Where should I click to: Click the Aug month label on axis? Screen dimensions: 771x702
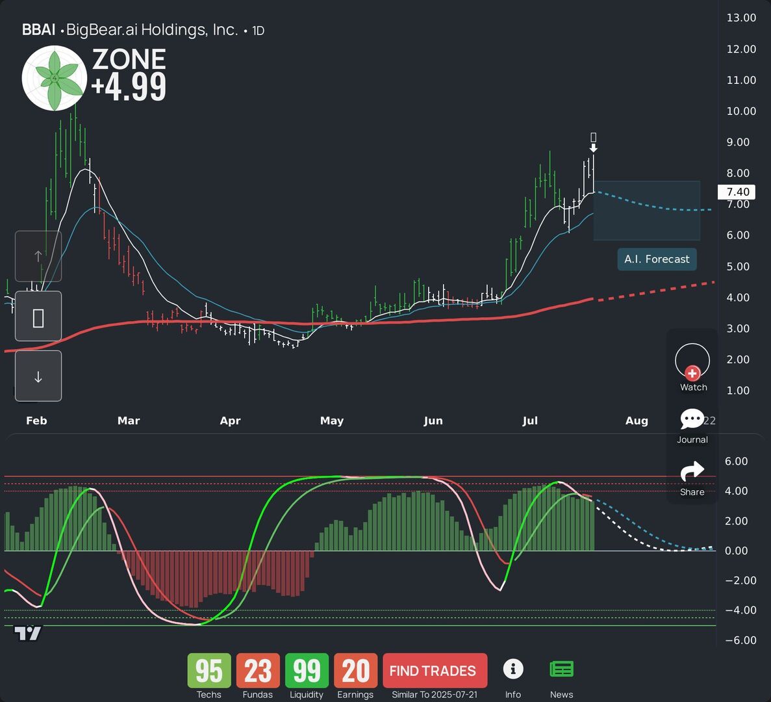point(637,421)
